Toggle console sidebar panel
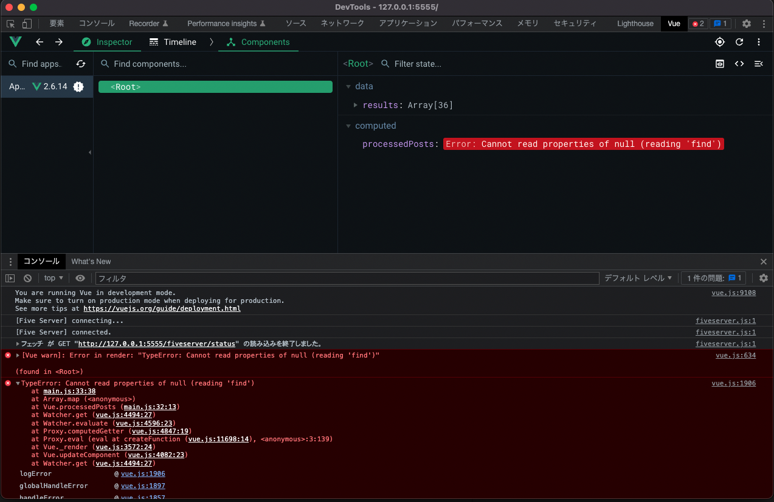Screen dimensions: 774x502 pos(10,278)
